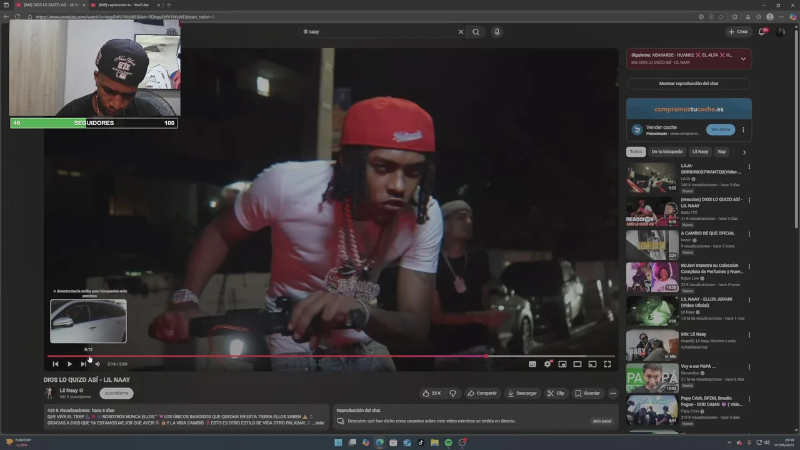Add this page to favorites with the star
Image resolution: width=800 pixels, height=450 pixels.
(x=722, y=17)
